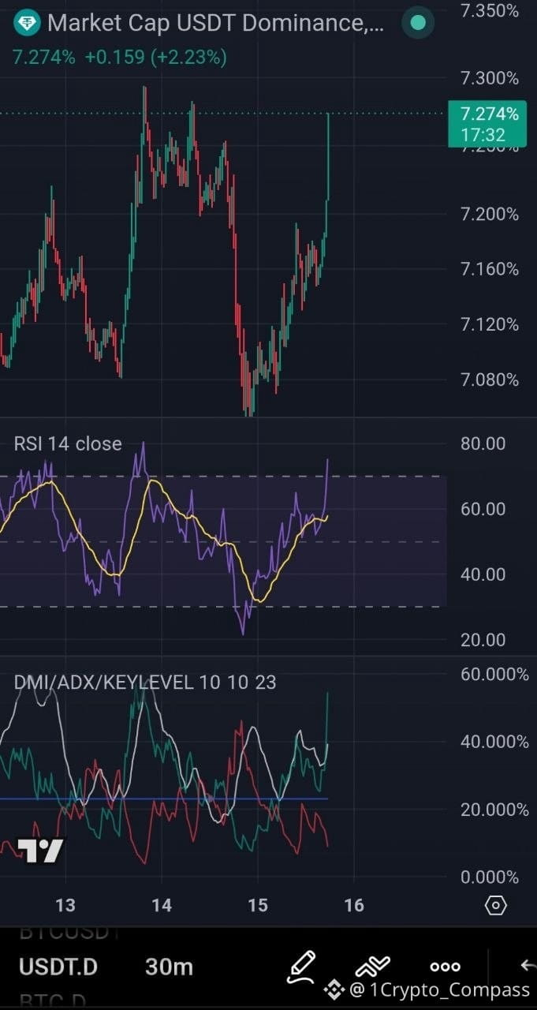Click the ADX 60.000% scale value
Viewport: 537px width, 1010px height.
(494, 674)
